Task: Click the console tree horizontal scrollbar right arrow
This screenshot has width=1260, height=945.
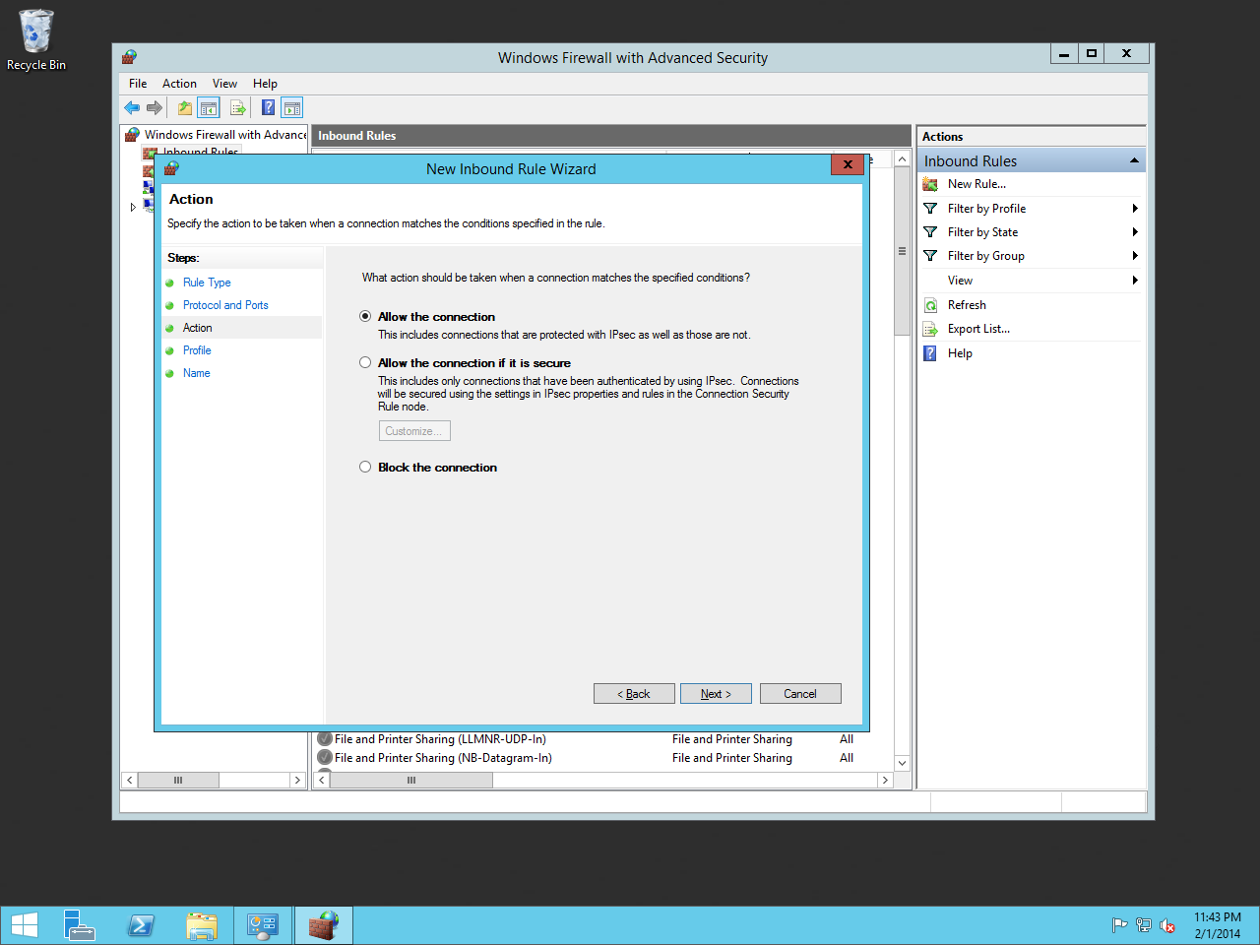Action: (x=297, y=780)
